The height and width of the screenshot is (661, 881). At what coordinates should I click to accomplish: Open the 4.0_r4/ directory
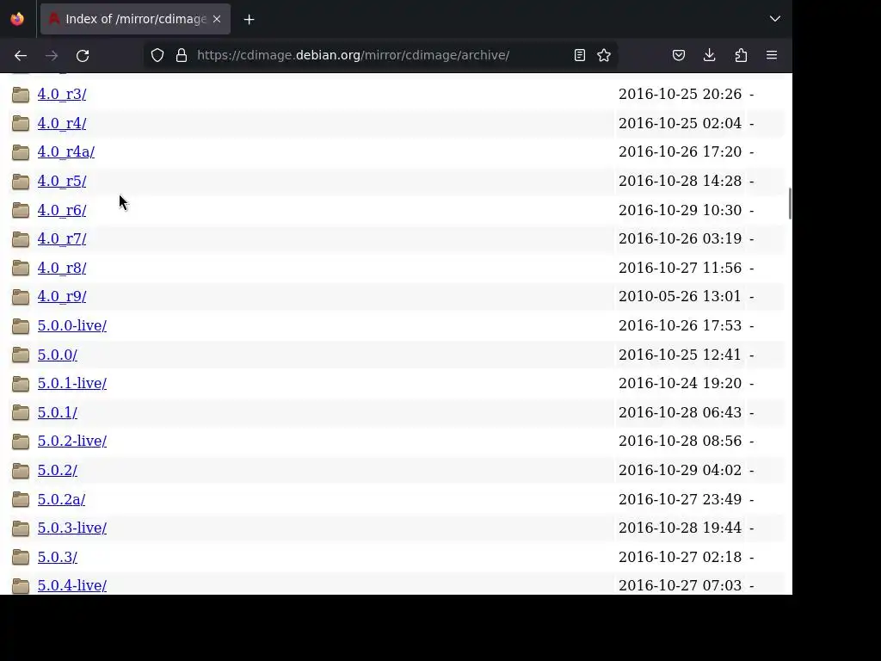[62, 123]
